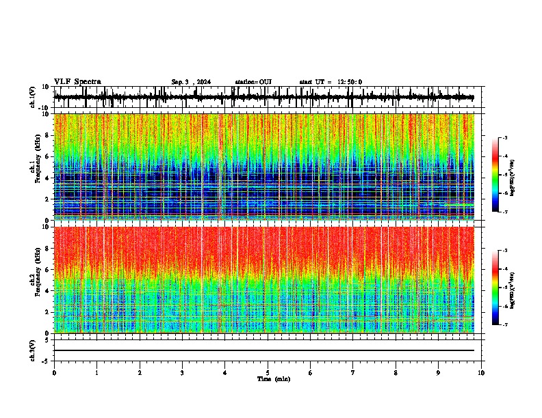The width and height of the screenshot is (542, 418).
Task: Click the ch.1 "Frequency (kHz)" axis label
Action: pyautogui.click(x=38, y=159)
